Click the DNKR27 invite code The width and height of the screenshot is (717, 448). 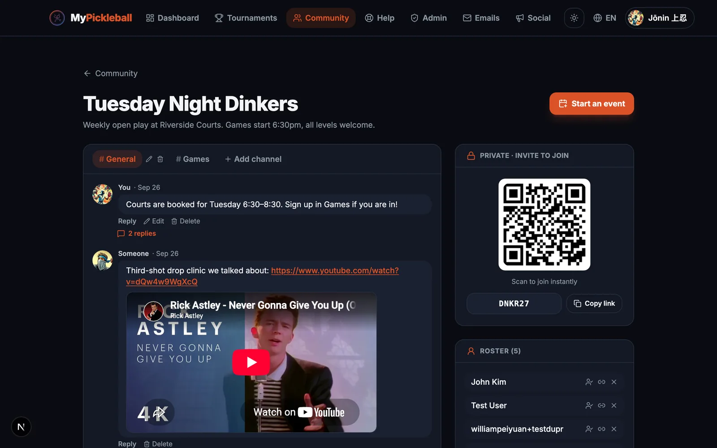(514, 304)
